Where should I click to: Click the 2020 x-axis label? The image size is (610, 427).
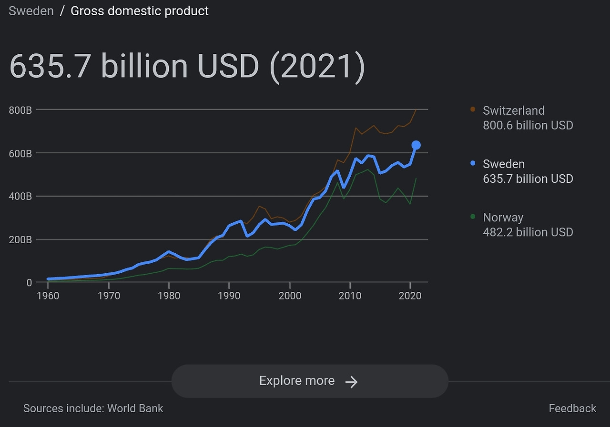pos(410,296)
